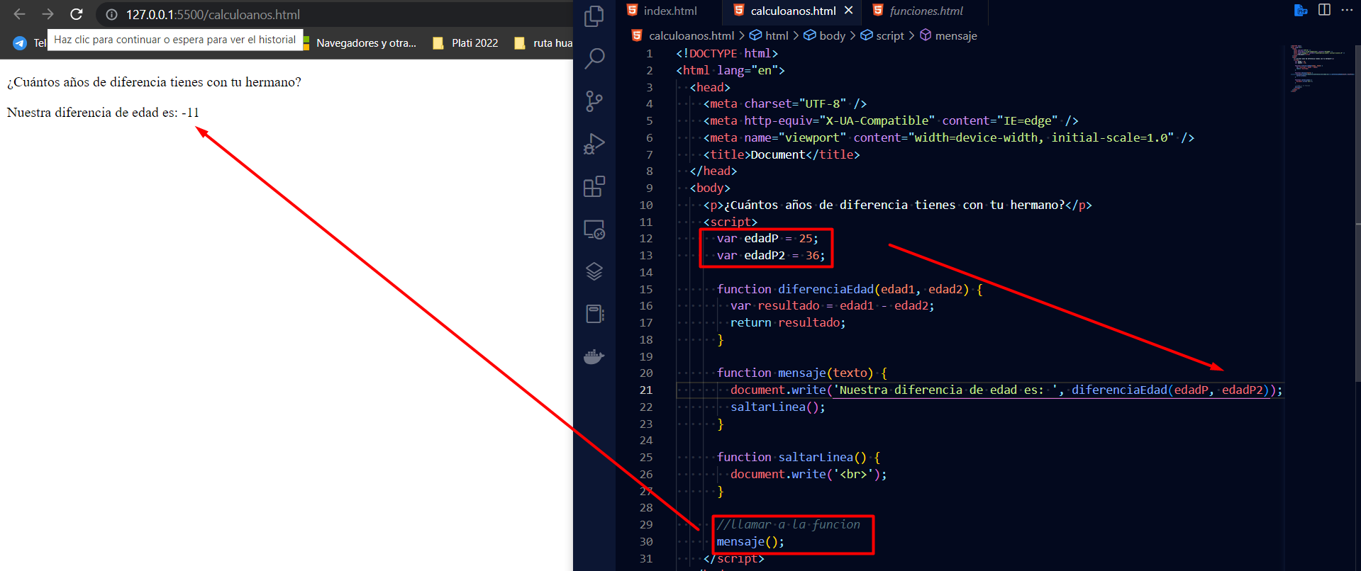Go forward in the browser

tap(48, 14)
